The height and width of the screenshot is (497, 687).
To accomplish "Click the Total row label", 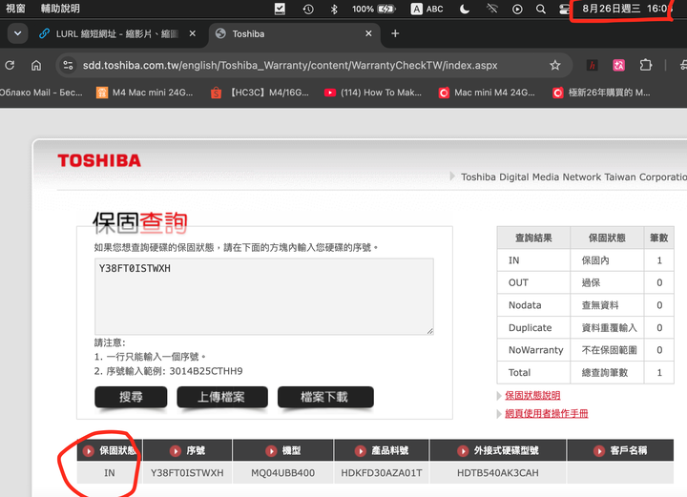I will 519,373.
